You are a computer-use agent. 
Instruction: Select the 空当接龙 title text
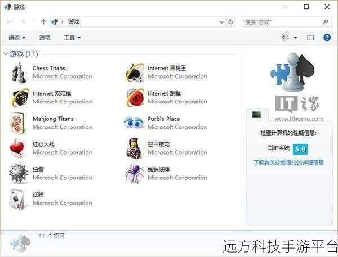click(158, 144)
